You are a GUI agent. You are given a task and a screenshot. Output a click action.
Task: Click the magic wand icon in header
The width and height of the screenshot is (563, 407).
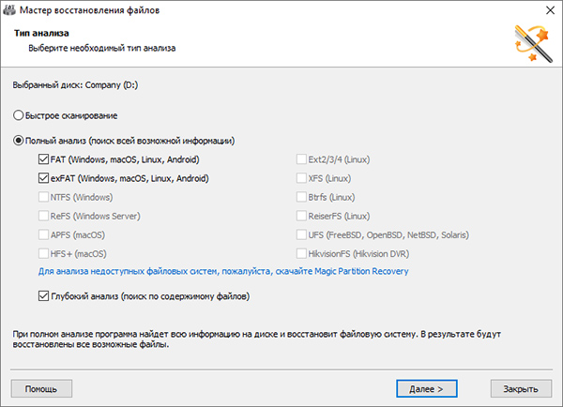pyautogui.click(x=534, y=43)
